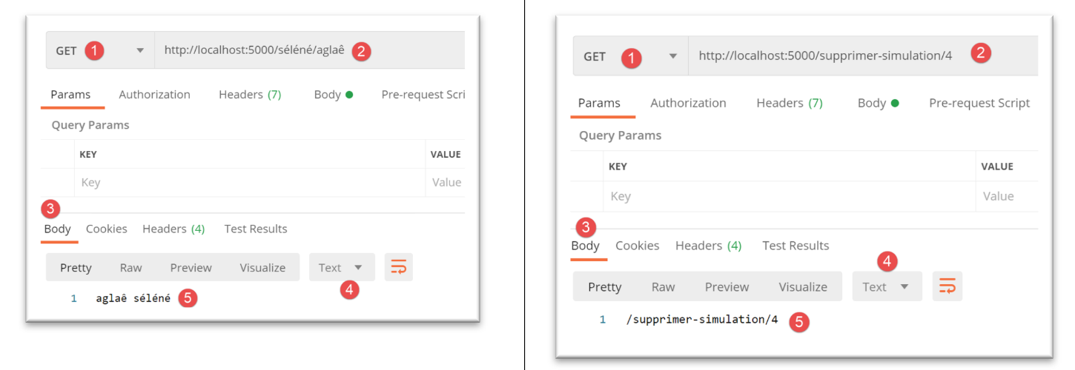Image resolution: width=1075 pixels, height=370 pixels.
Task: Expand Text format dropdown in the aglaê response
Action: pos(341,268)
